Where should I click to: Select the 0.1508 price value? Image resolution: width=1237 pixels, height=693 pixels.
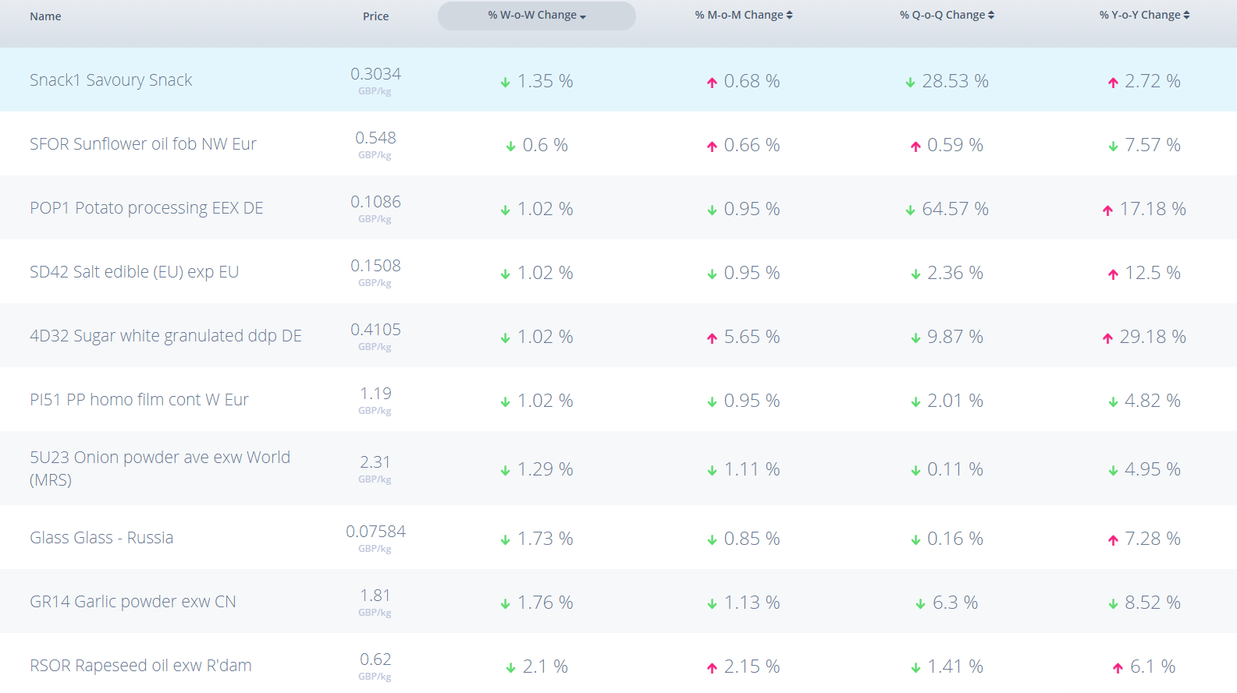[375, 266]
